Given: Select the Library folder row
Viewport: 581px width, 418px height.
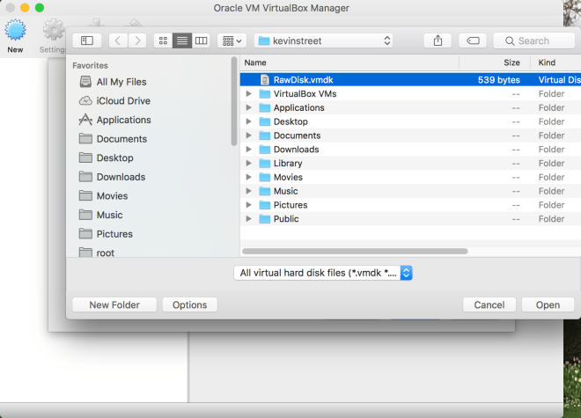Looking at the screenshot, I should coord(410,164).
